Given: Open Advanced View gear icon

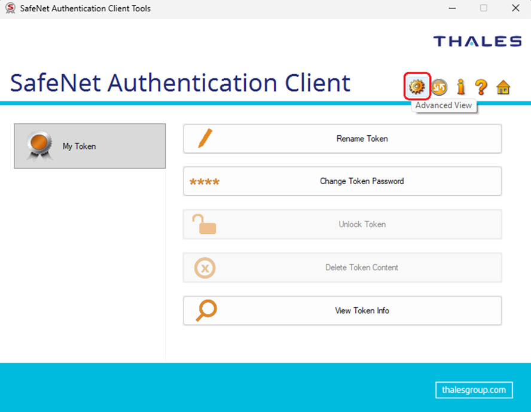Looking at the screenshot, I should click(417, 87).
